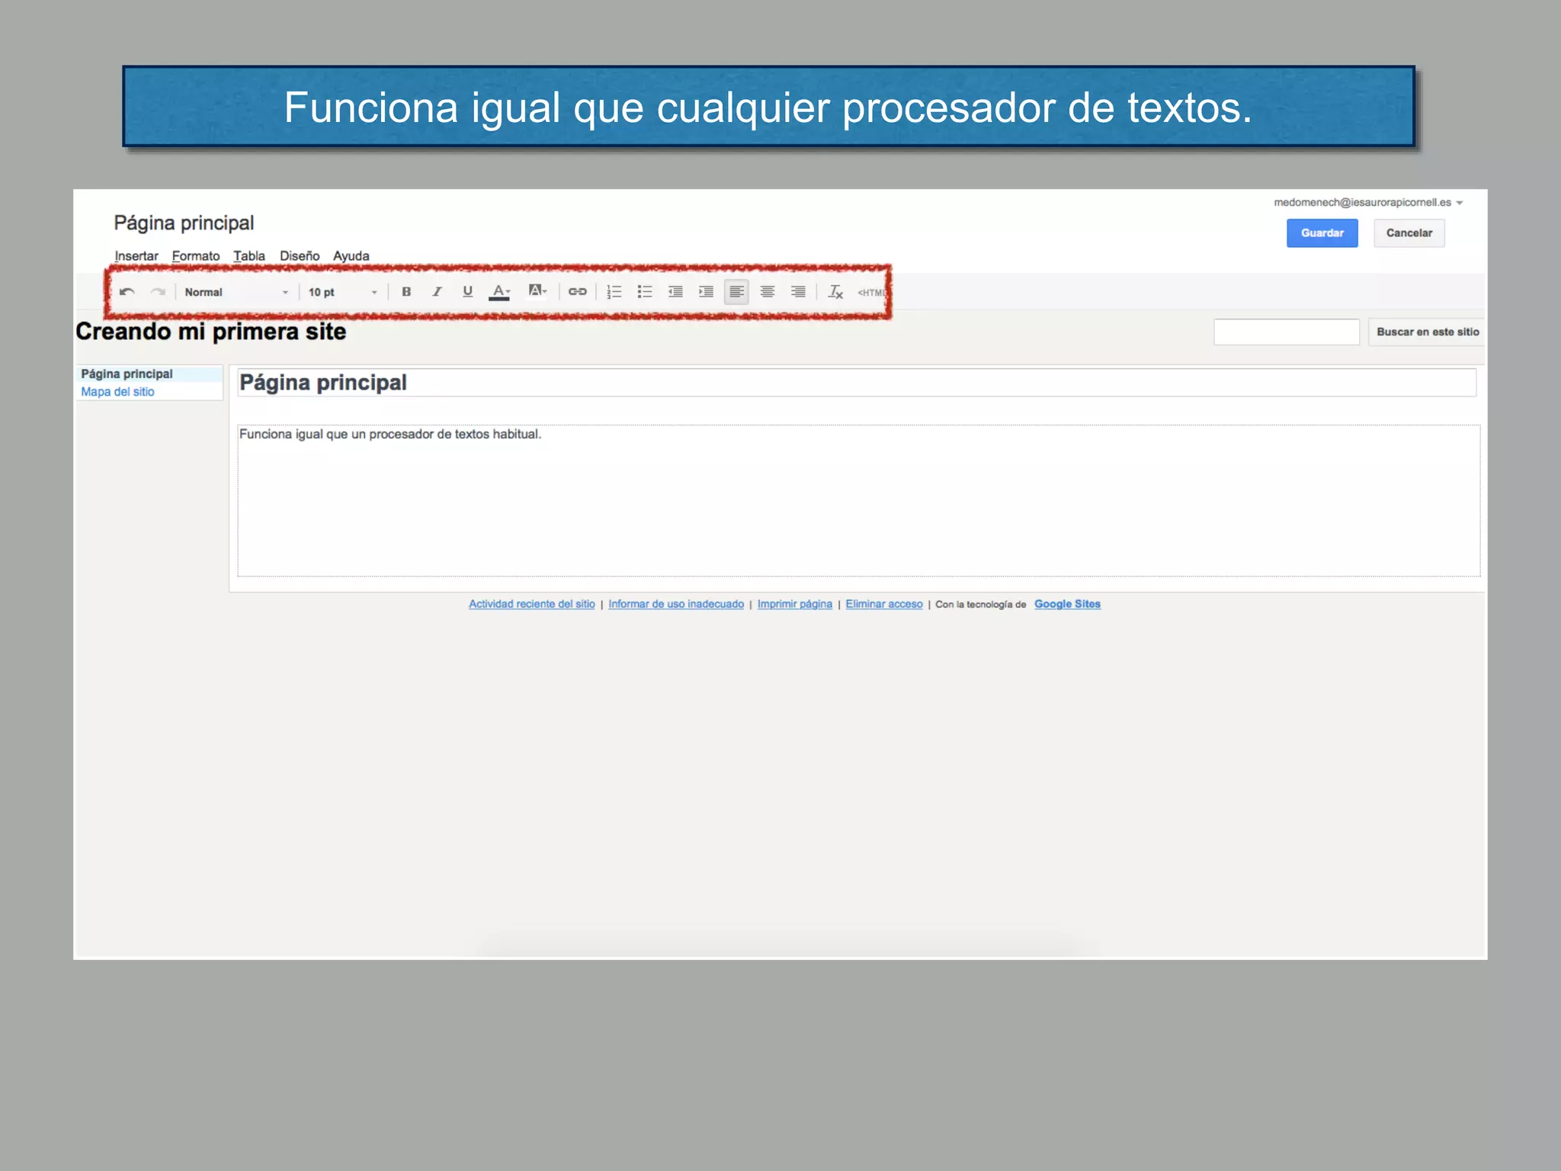Save the page with Guardar
This screenshot has height=1171, width=1561.
[x=1322, y=233]
